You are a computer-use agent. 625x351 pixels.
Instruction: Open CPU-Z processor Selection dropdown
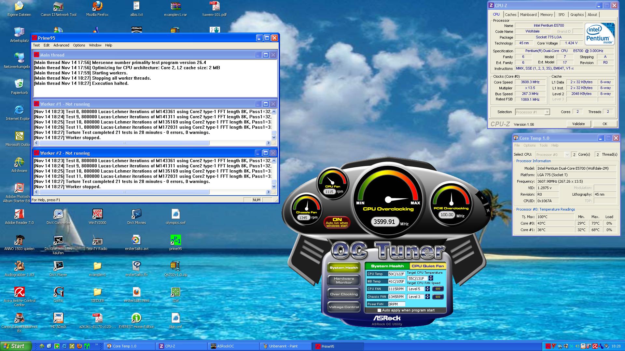tap(532, 112)
